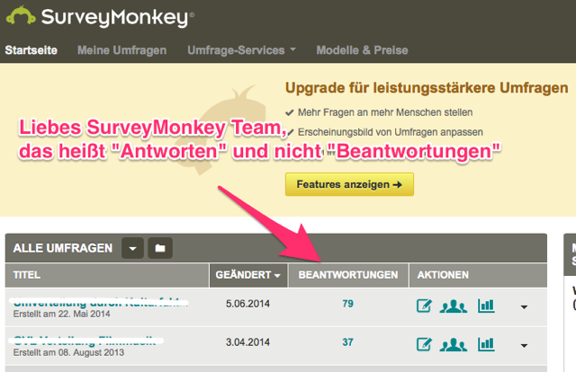The image size is (576, 372).
Task: Analyze results chart icon for 37-response survey
Action: [486, 344]
